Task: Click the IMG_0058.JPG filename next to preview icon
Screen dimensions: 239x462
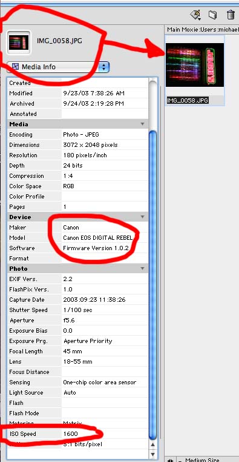Action: [59, 41]
